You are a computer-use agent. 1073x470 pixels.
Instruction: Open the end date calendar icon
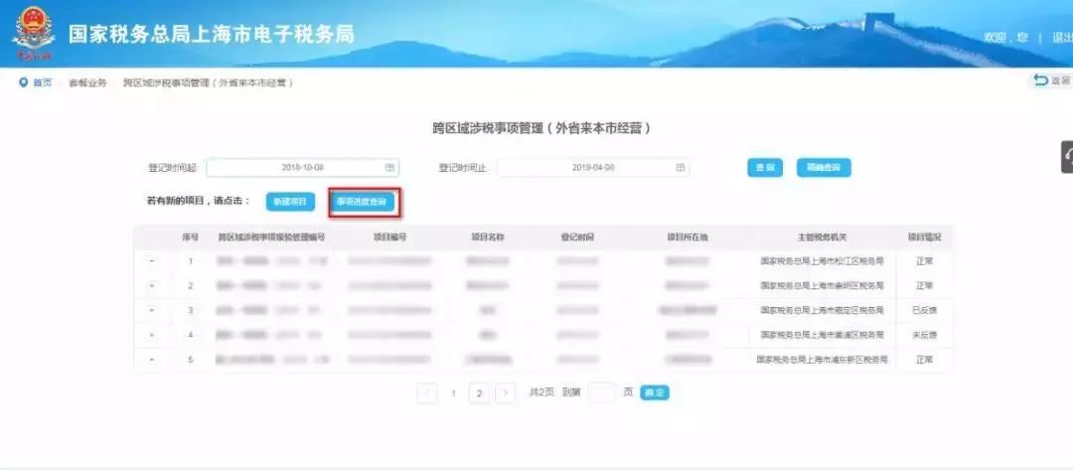(x=681, y=168)
